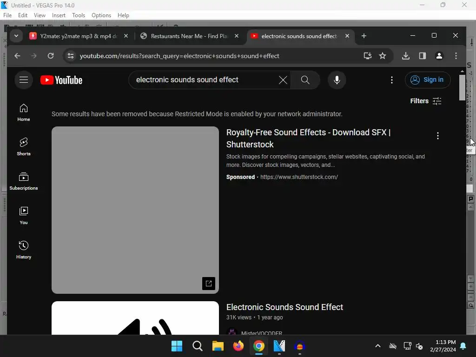Open ad options for Shutterstock result

(x=438, y=136)
